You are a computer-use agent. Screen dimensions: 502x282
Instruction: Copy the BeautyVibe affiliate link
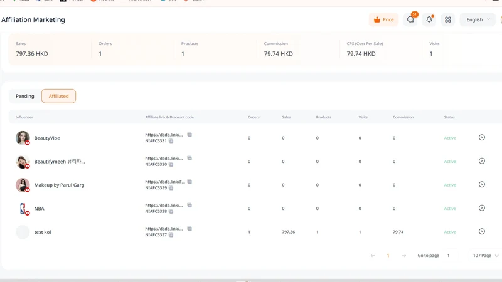[190, 135]
